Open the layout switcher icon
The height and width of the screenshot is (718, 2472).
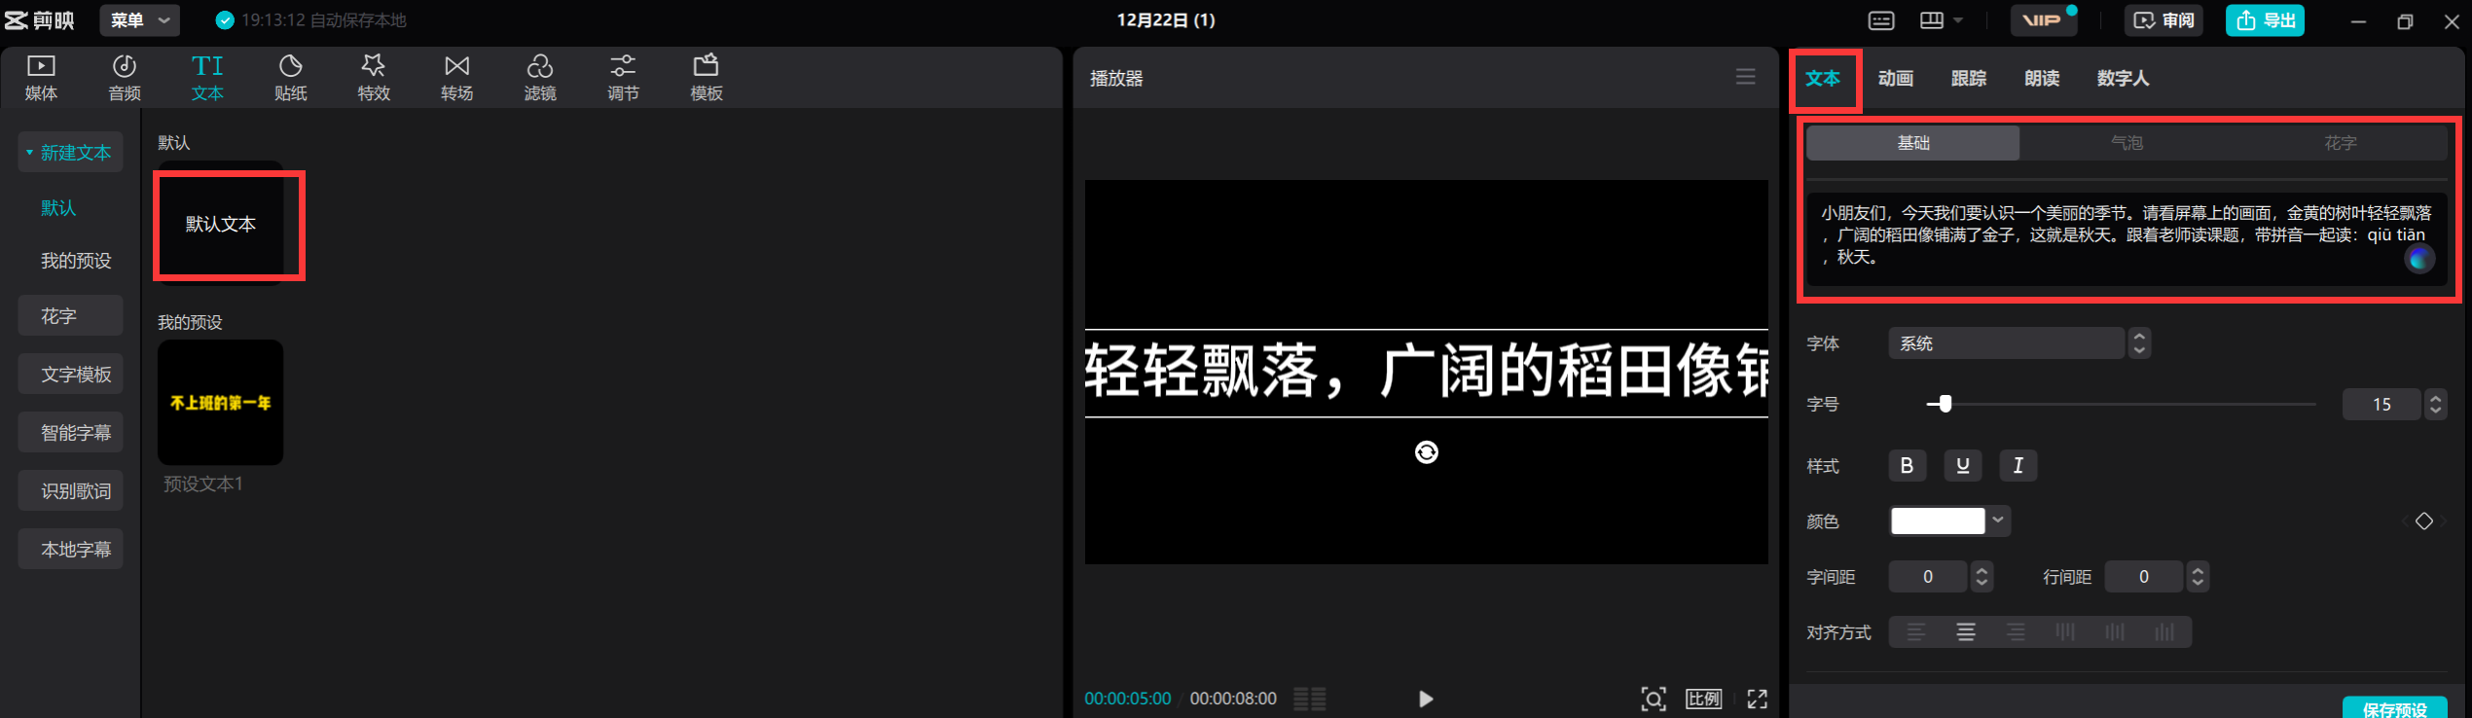click(1932, 20)
